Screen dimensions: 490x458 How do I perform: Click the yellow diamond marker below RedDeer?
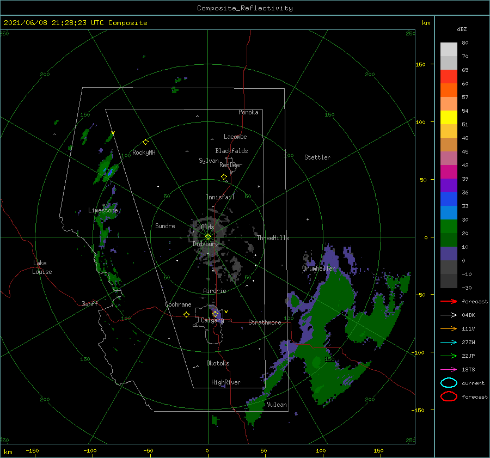click(224, 177)
